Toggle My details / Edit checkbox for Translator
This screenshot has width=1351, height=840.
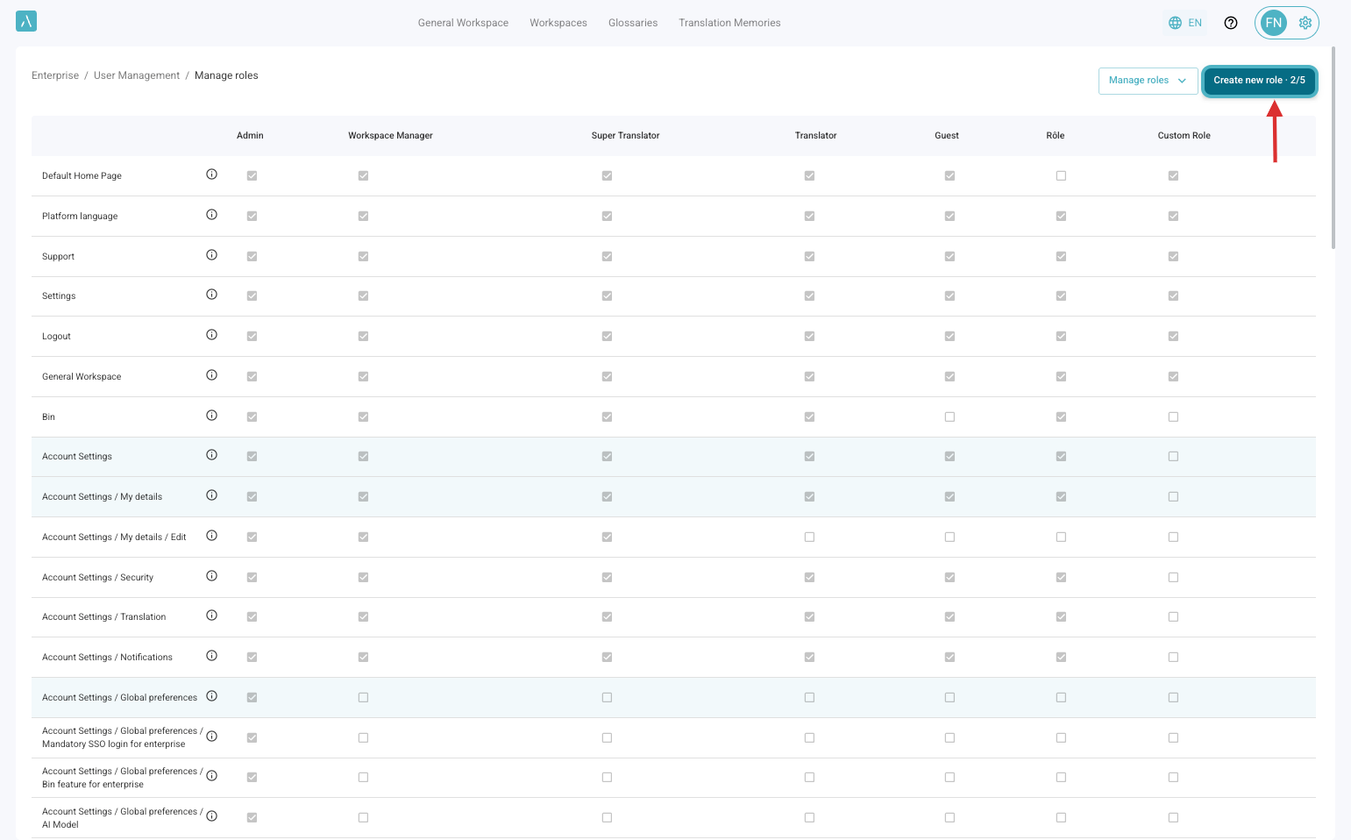tap(809, 537)
